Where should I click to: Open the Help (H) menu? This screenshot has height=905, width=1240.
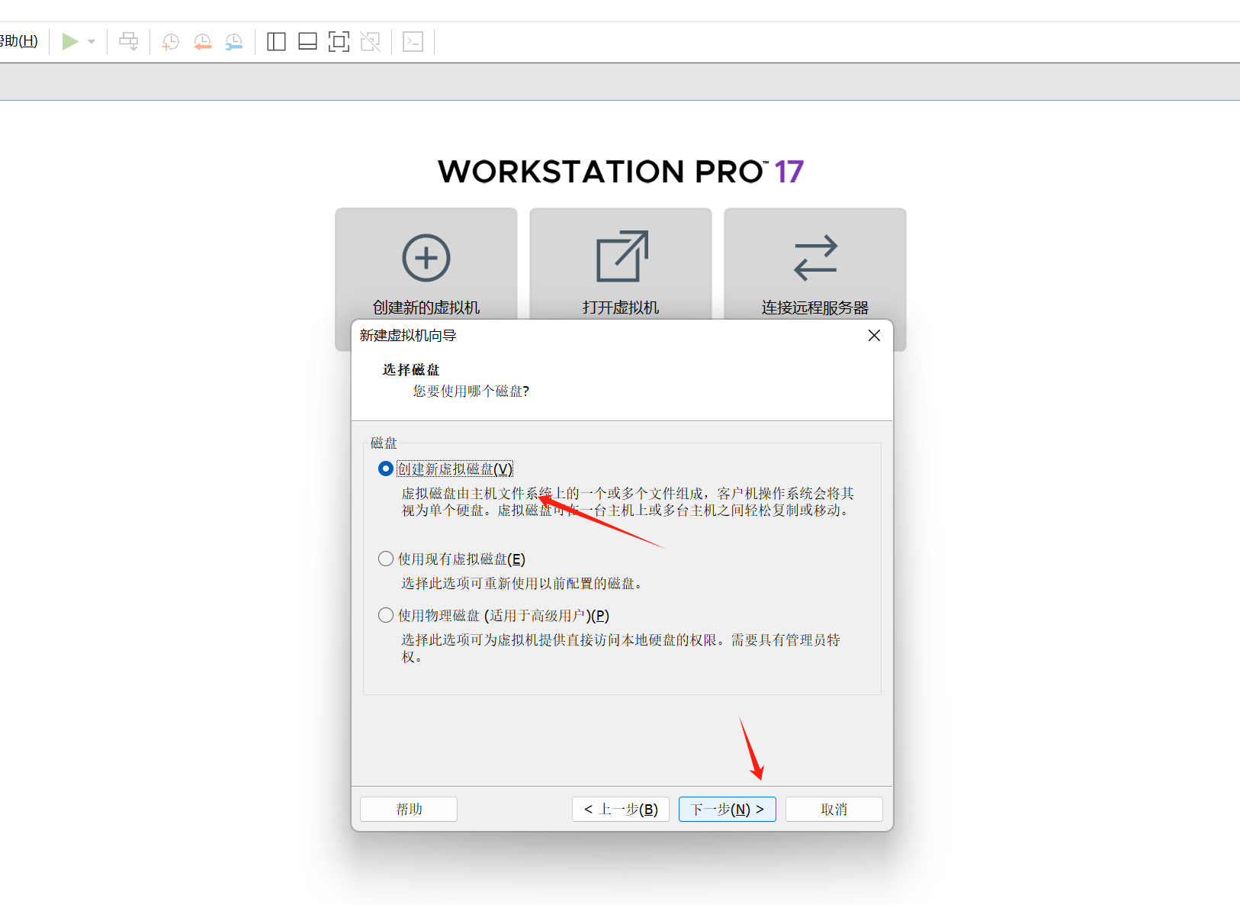(18, 41)
